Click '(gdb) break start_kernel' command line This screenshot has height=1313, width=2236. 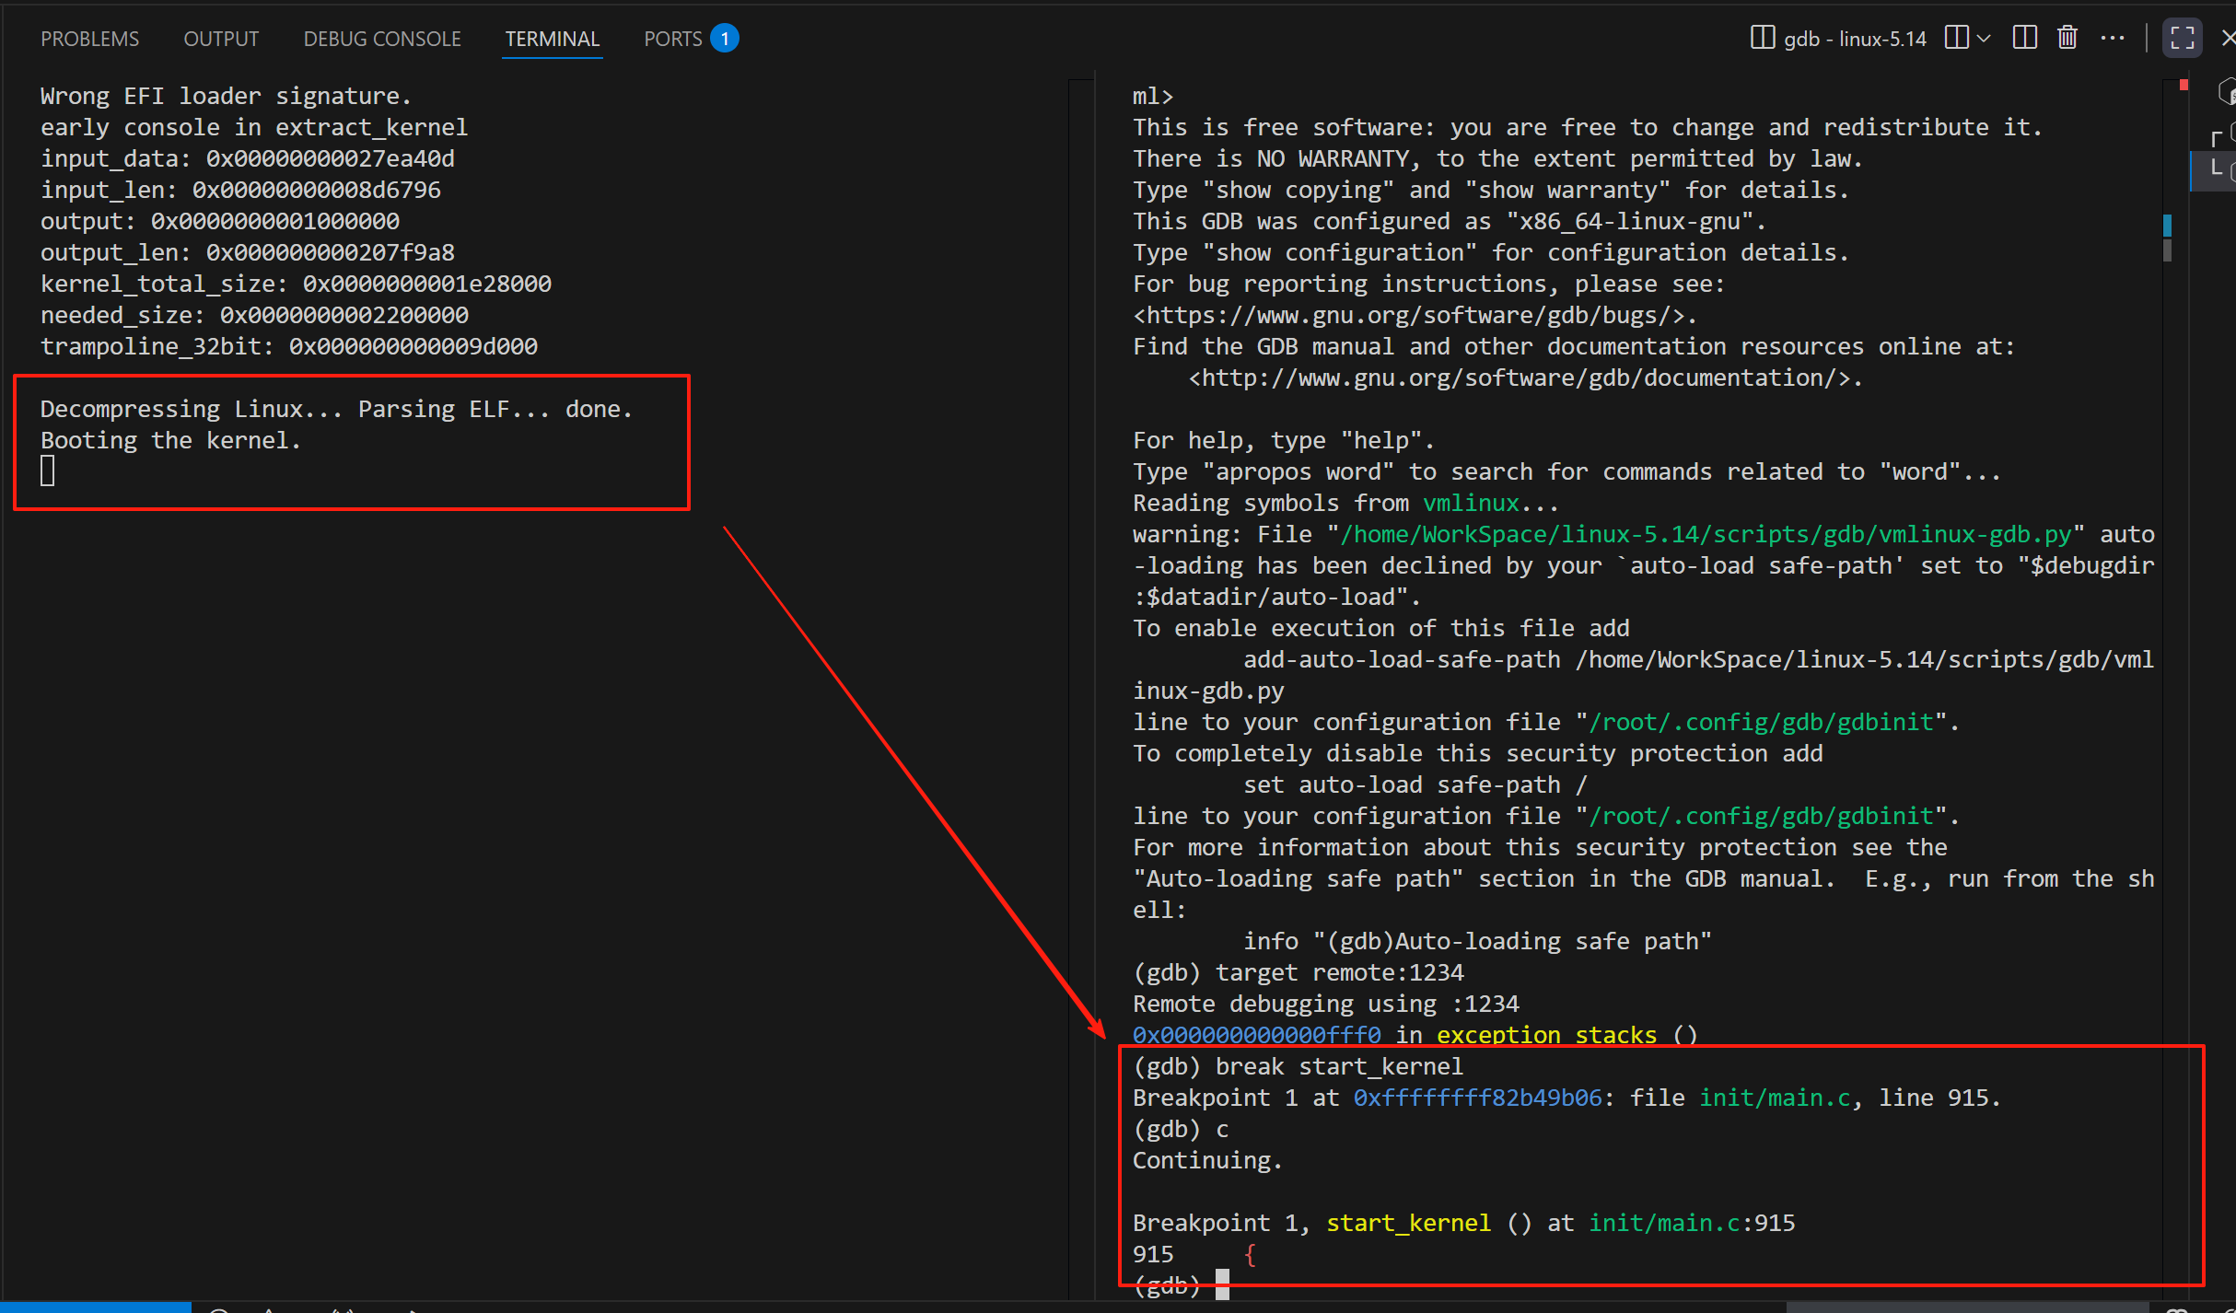[1299, 1067]
